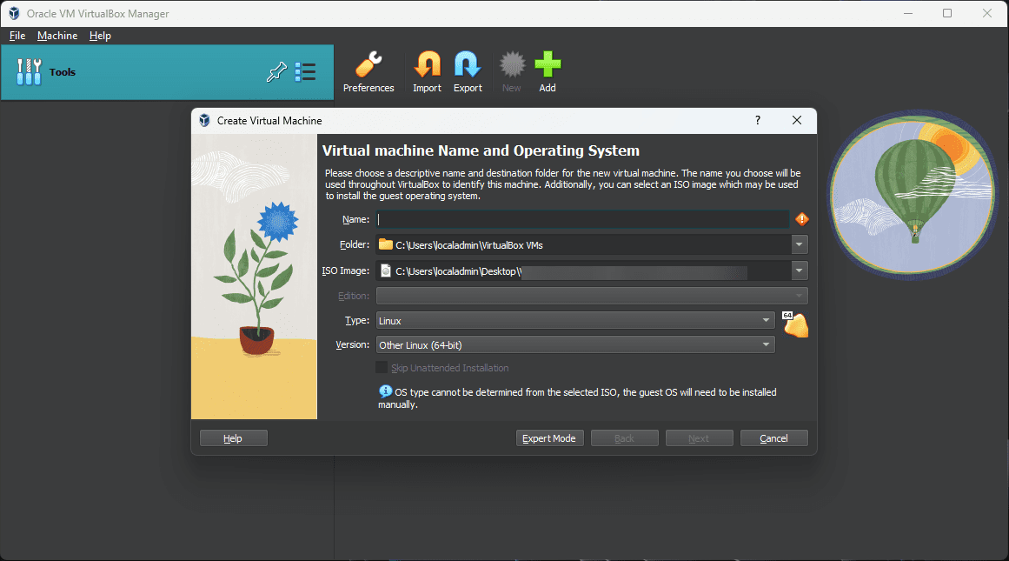This screenshot has height=561, width=1009.
Task: Open Version dropdown showing Other Linux (64-bit)
Action: [575, 345]
